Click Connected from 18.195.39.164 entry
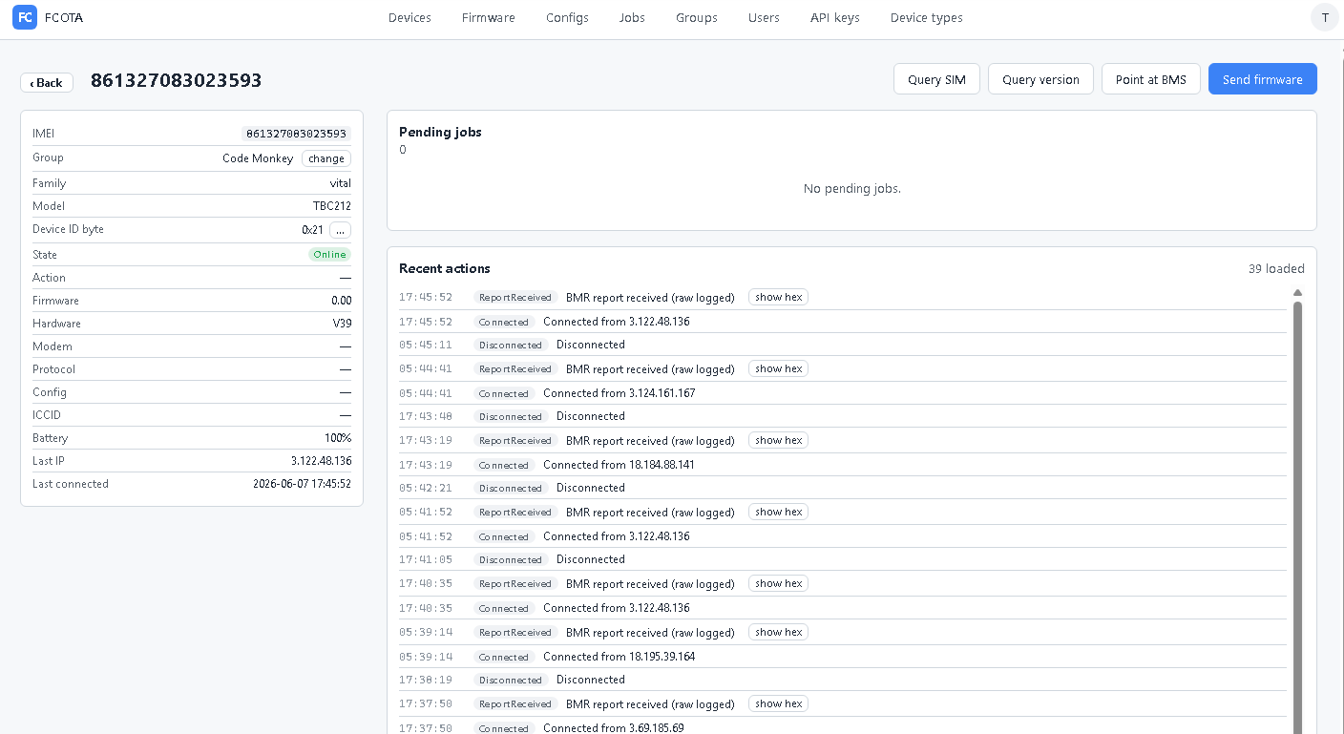The height and width of the screenshot is (734, 1344). tap(619, 657)
